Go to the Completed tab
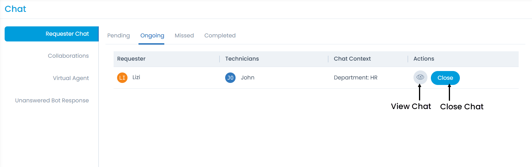 [x=220, y=36]
